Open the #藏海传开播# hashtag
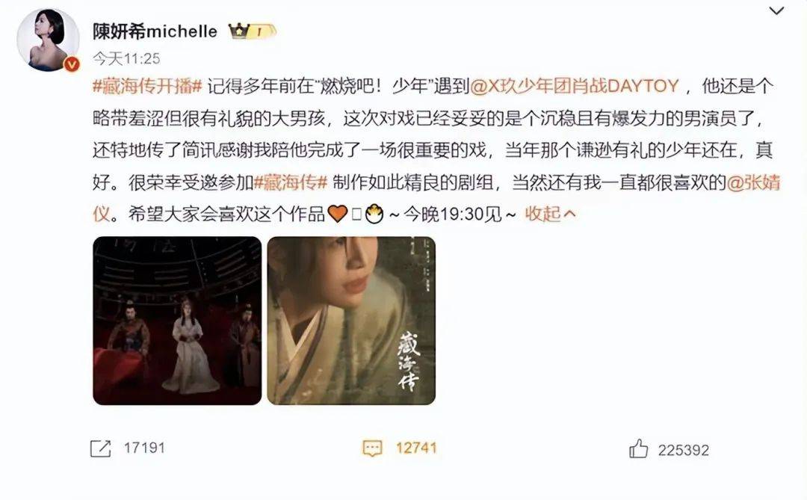The width and height of the screenshot is (807, 500). coord(147,86)
